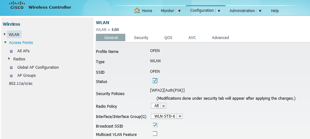Screen dimensions: 310x139
Task: Enable the Multicast VLAN Feature checkbox
Action: click(155, 134)
